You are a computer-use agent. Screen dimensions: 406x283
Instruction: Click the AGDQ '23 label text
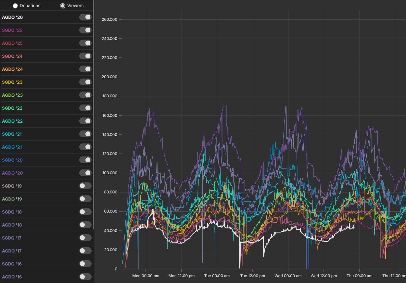click(12, 95)
